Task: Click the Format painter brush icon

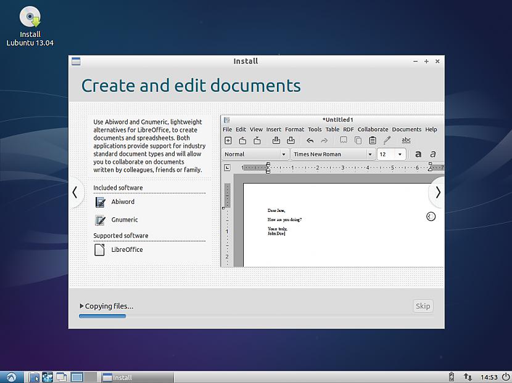Action: pyautogui.click(x=387, y=140)
